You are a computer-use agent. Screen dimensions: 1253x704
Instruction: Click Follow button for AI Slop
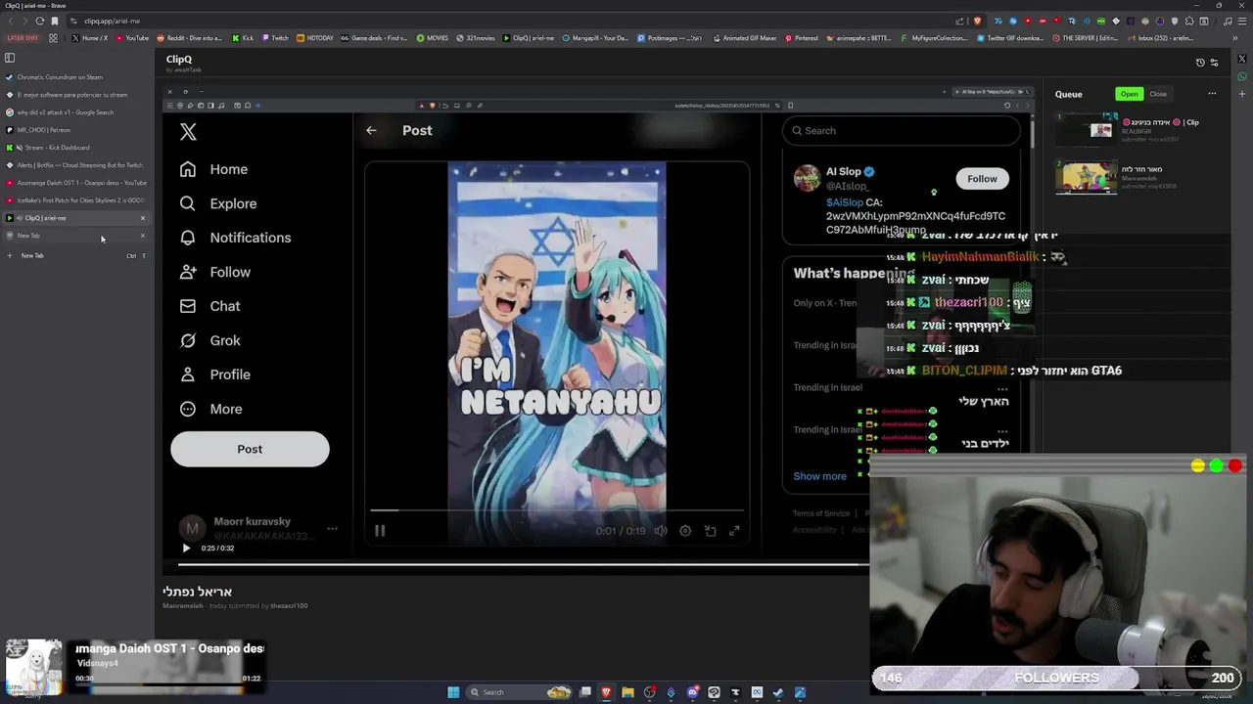982,179
